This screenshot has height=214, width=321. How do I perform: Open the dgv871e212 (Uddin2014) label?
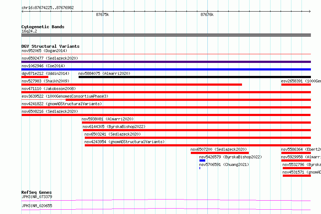click(45, 73)
